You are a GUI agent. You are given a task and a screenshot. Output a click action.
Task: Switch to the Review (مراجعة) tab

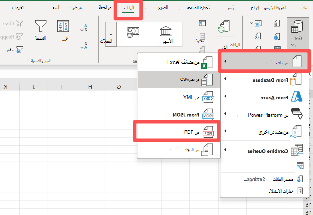tap(105, 8)
